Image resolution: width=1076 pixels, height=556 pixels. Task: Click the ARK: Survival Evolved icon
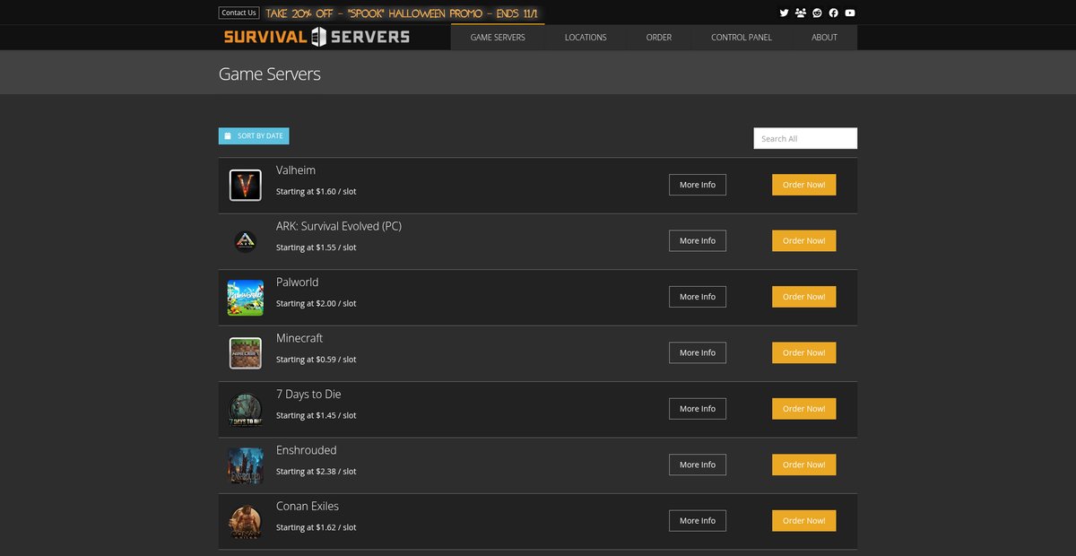[x=245, y=241]
